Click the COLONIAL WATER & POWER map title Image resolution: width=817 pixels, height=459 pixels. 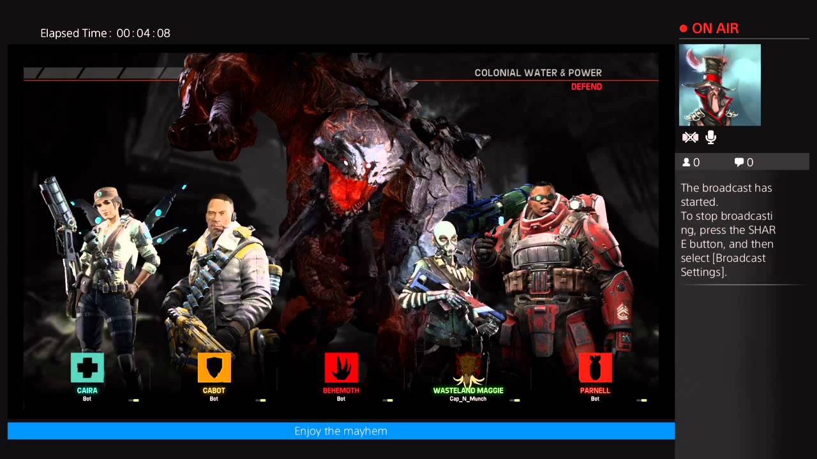pyautogui.click(x=538, y=73)
